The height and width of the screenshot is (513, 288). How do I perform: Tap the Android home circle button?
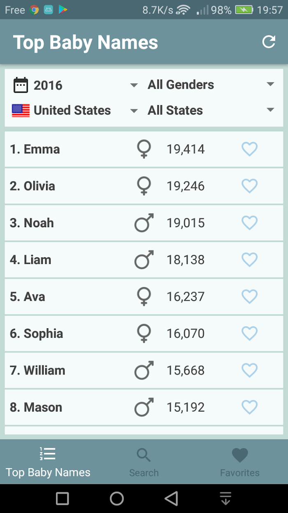point(117,499)
